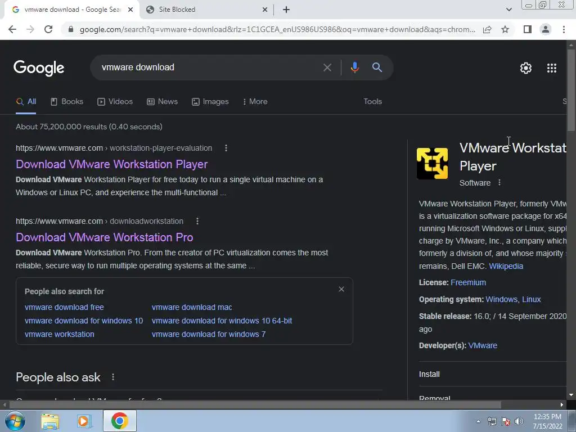Open the network tray icon
Viewport: 576px width, 432px height.
492,421
